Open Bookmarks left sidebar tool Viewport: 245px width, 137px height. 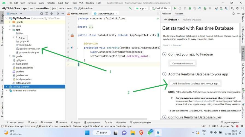[x=2, y=92]
